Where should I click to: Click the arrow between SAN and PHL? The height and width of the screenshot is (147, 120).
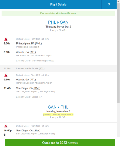coord(59,107)
